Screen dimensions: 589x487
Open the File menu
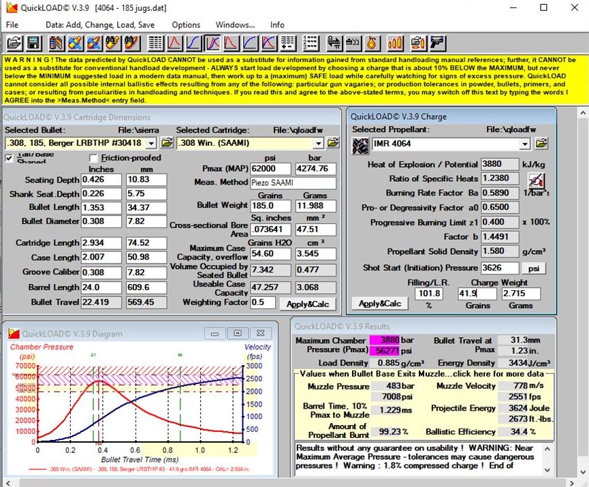tap(12, 25)
